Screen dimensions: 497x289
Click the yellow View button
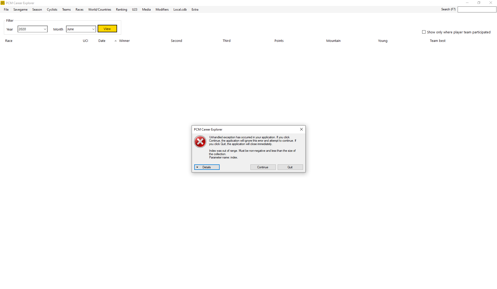point(107,29)
